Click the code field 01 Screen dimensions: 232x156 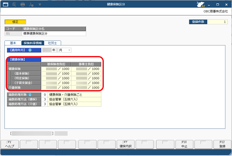pos(13,34)
